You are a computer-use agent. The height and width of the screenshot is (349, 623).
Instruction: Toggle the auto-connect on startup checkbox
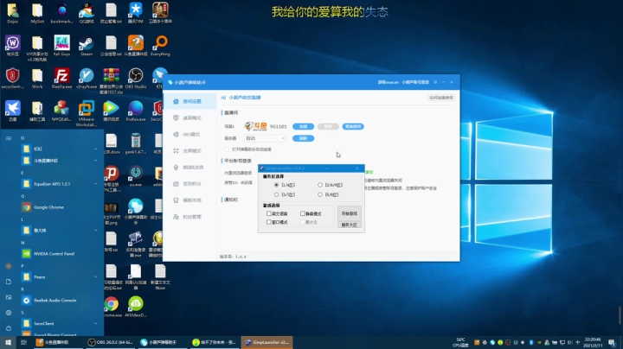pyautogui.click(x=227, y=149)
